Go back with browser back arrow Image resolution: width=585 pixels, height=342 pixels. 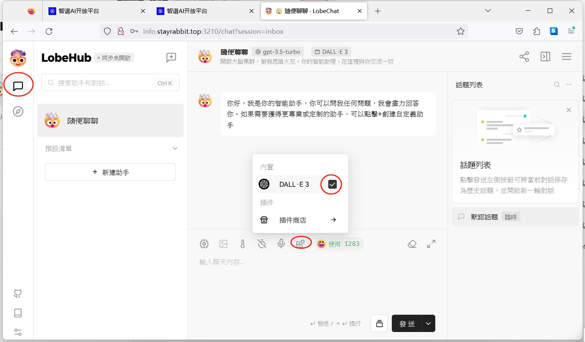14,32
